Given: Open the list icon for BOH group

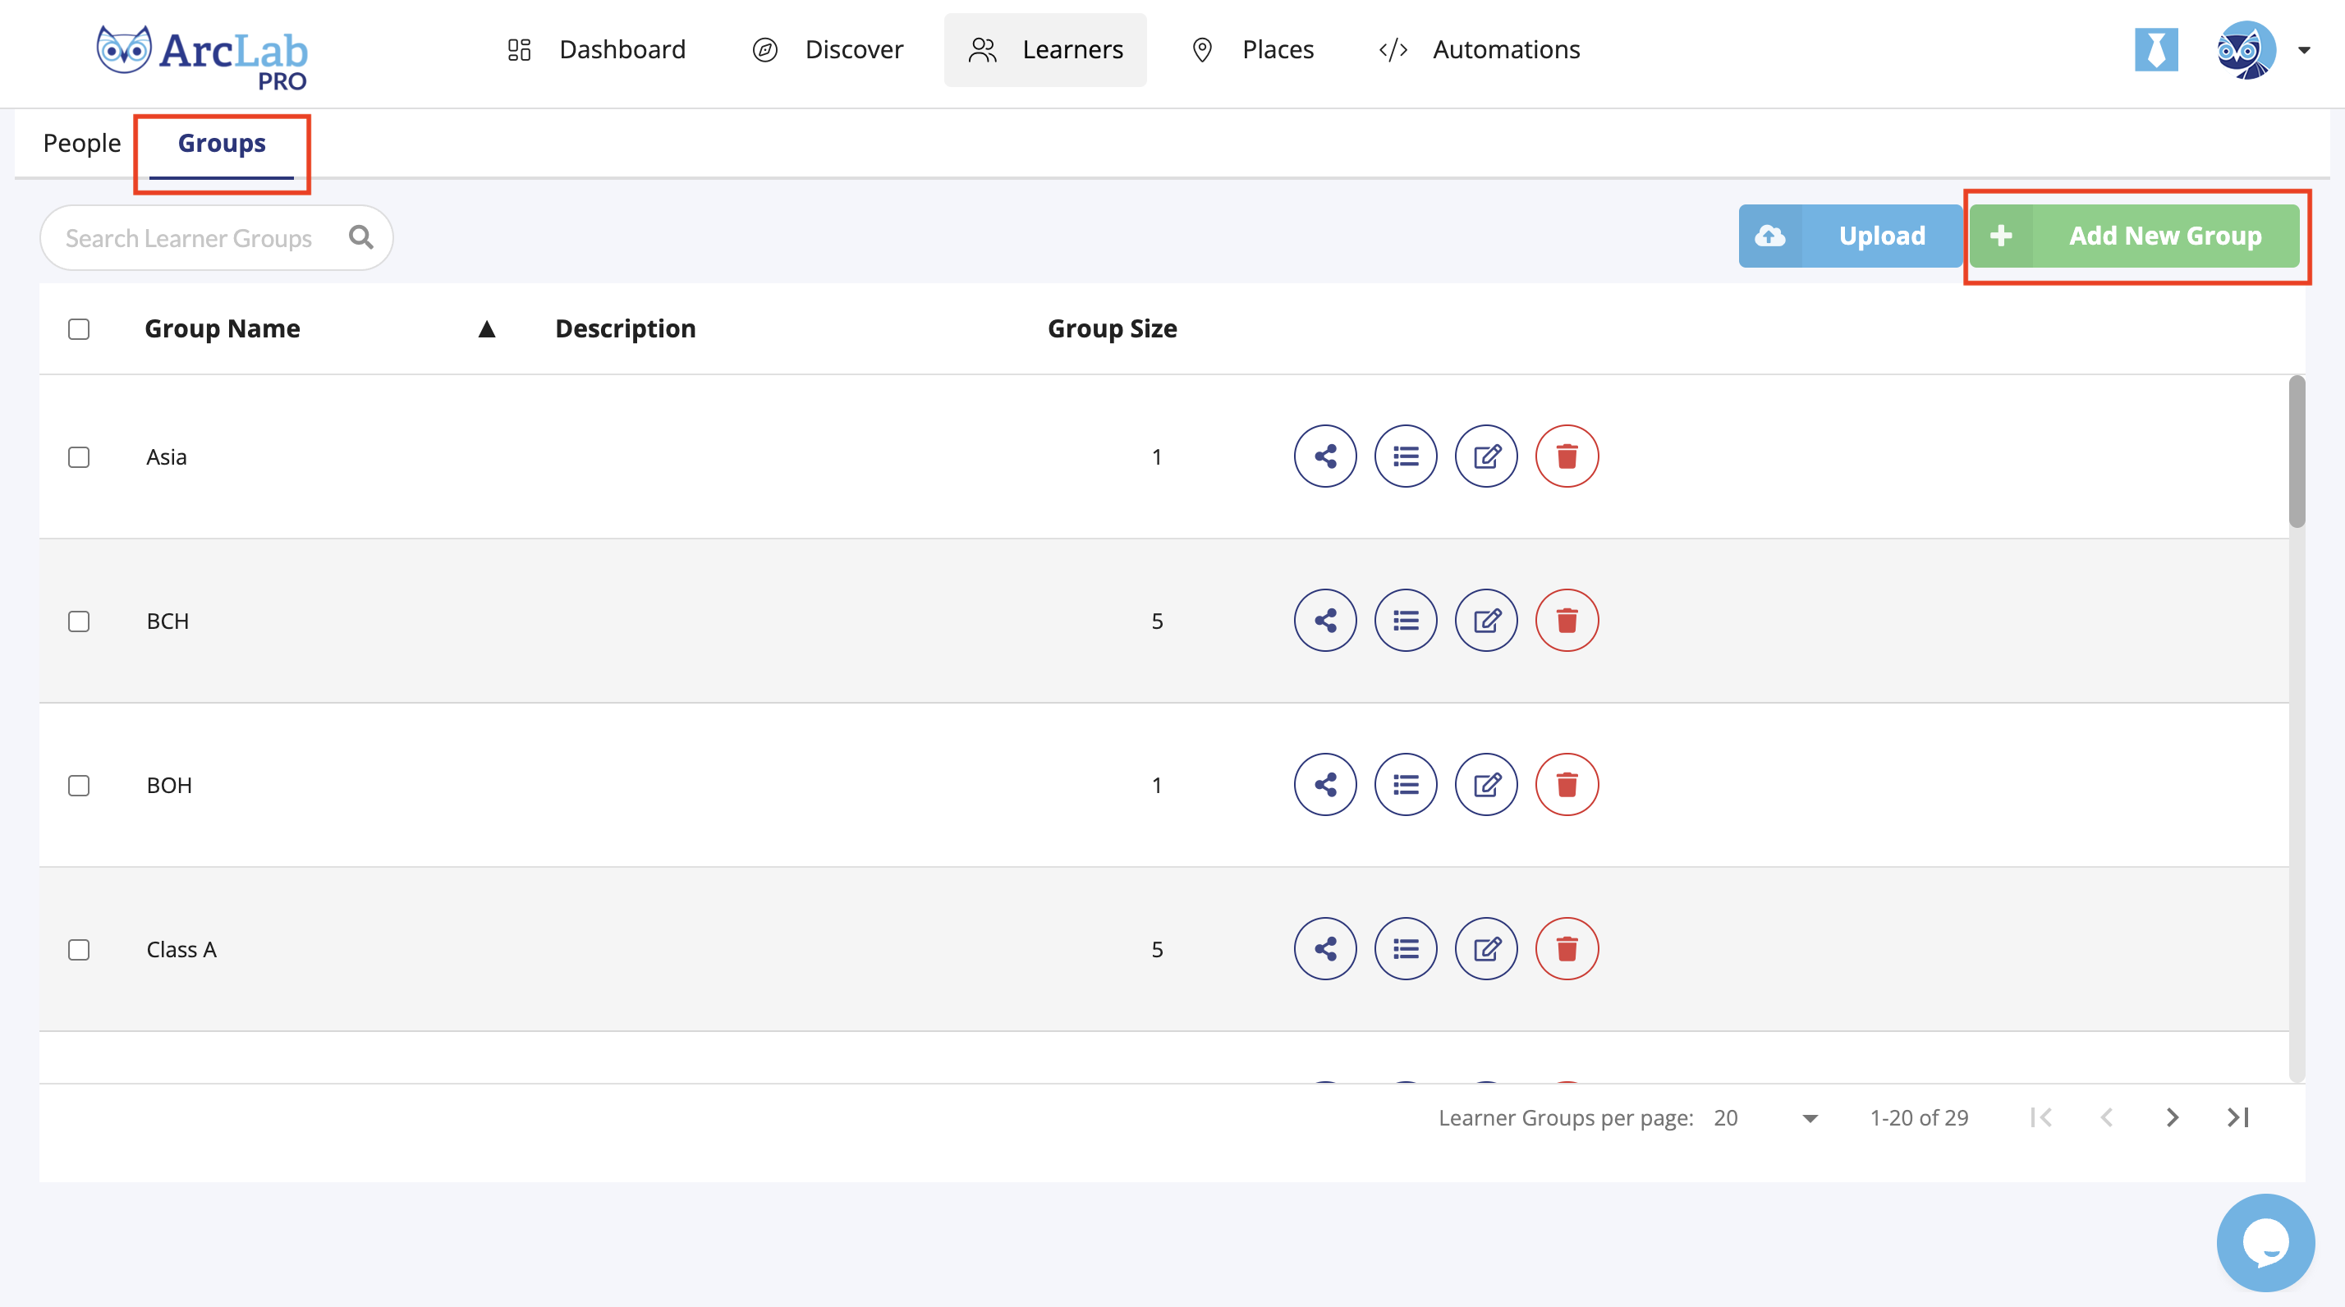Looking at the screenshot, I should (x=1406, y=785).
